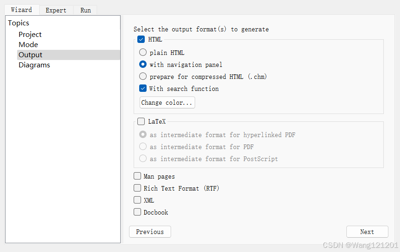Choose prepare for compressed HTML (.chm)
The width and height of the screenshot is (400, 252).
click(x=143, y=77)
